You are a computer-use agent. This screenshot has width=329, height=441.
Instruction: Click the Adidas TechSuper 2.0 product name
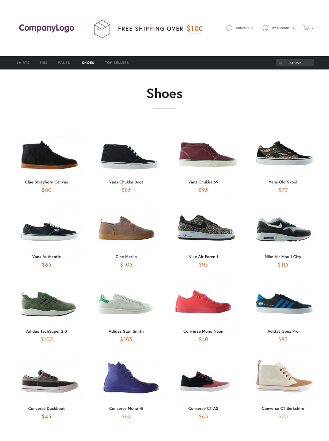pos(47,331)
